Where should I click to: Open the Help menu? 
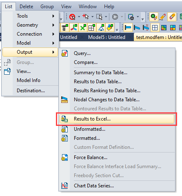109,7
